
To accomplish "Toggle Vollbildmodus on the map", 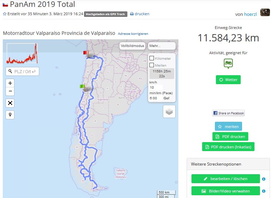I will (133, 46).
